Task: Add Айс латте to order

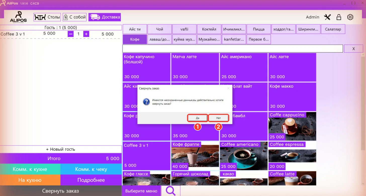Action: click(292, 67)
